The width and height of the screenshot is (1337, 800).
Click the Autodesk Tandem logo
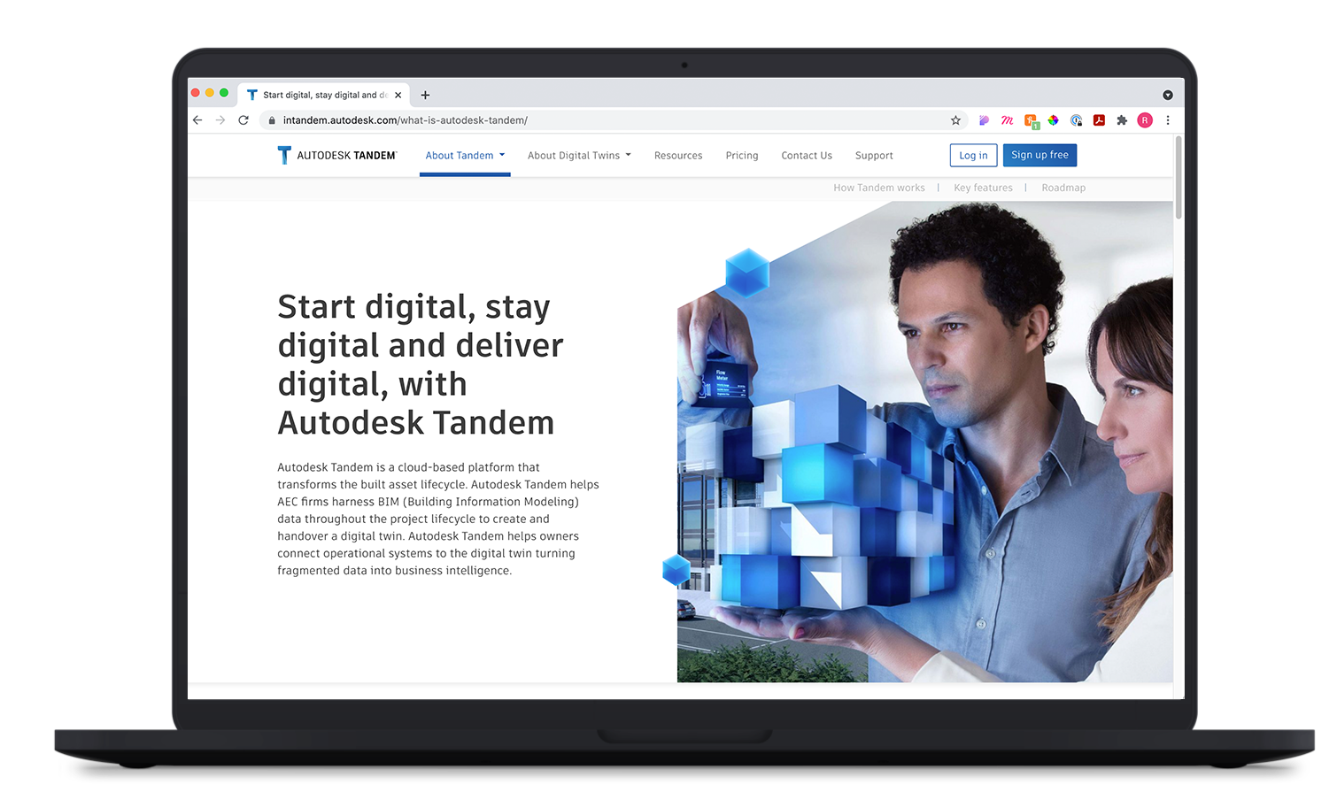(x=336, y=156)
